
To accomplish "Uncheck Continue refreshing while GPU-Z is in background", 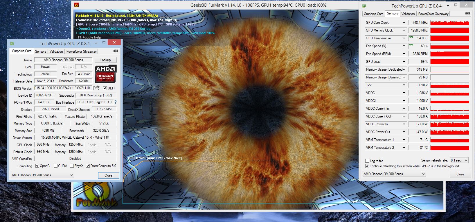I will point(367,166).
